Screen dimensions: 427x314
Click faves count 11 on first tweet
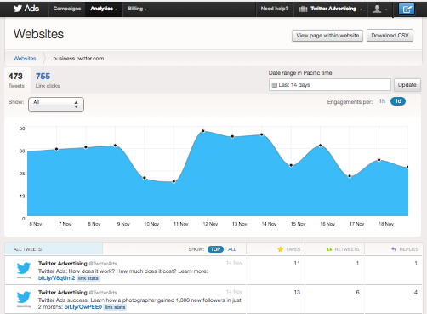pos(297,264)
